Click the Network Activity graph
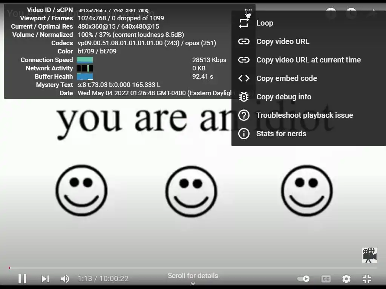This screenshot has width=386, height=289. coord(85,68)
